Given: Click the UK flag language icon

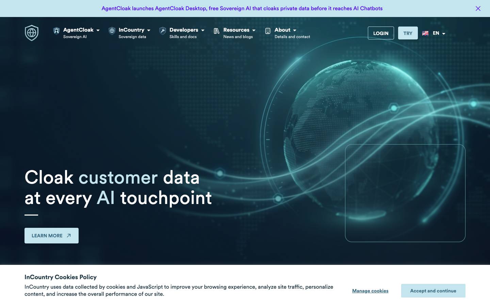Looking at the screenshot, I should [425, 33].
